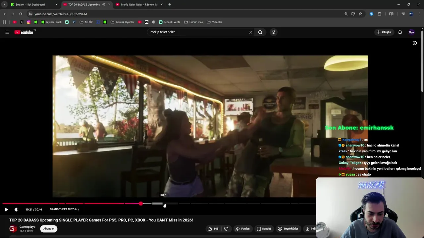This screenshot has height=238, width=424.
Task: Open the Extensions puzzle menu
Action: click(380, 14)
